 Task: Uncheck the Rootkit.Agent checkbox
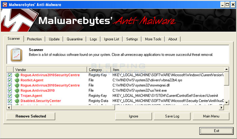point(10,80)
